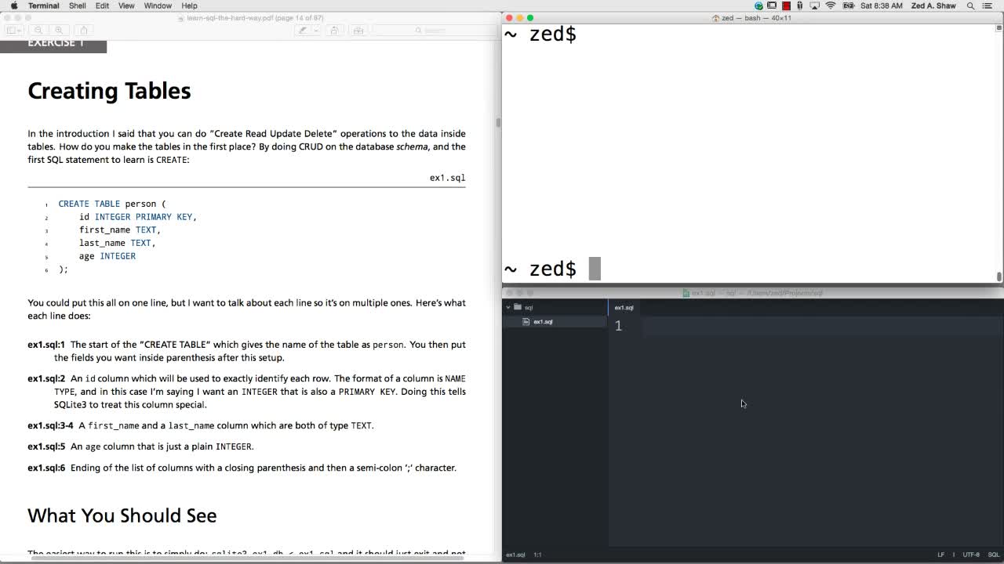The image size is (1004, 564).
Task: Select the highlight pen tool in Preview
Action: (x=303, y=31)
